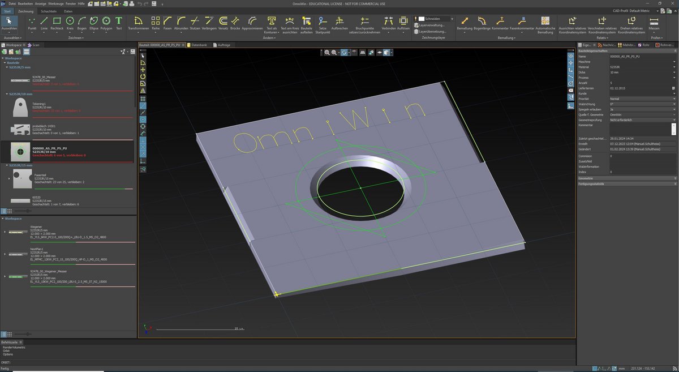Choose the Polygon tool
Image resolution: width=679 pixels, height=372 pixels.
(x=106, y=23)
